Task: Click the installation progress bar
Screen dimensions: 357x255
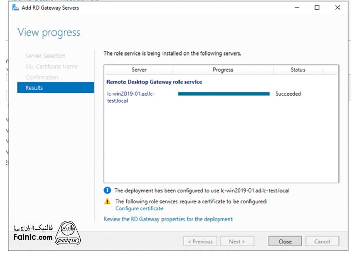Action: coord(224,94)
